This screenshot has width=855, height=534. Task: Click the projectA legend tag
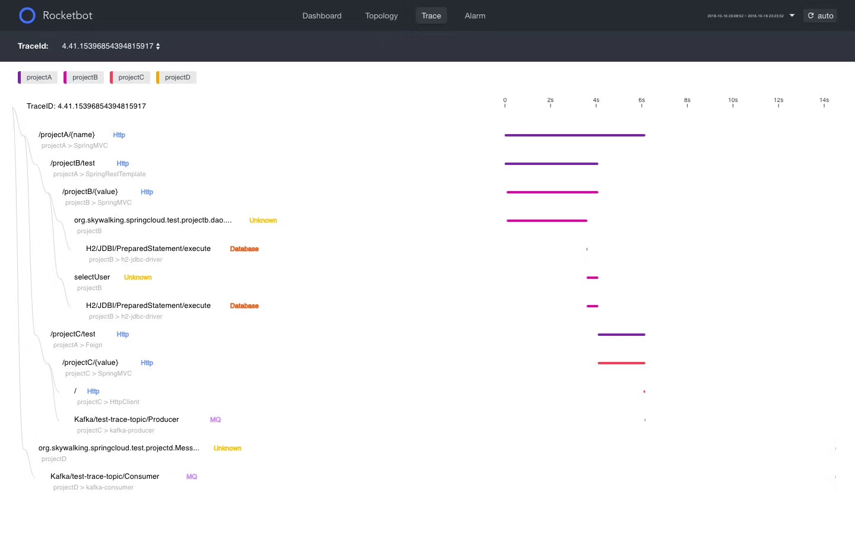pos(37,77)
